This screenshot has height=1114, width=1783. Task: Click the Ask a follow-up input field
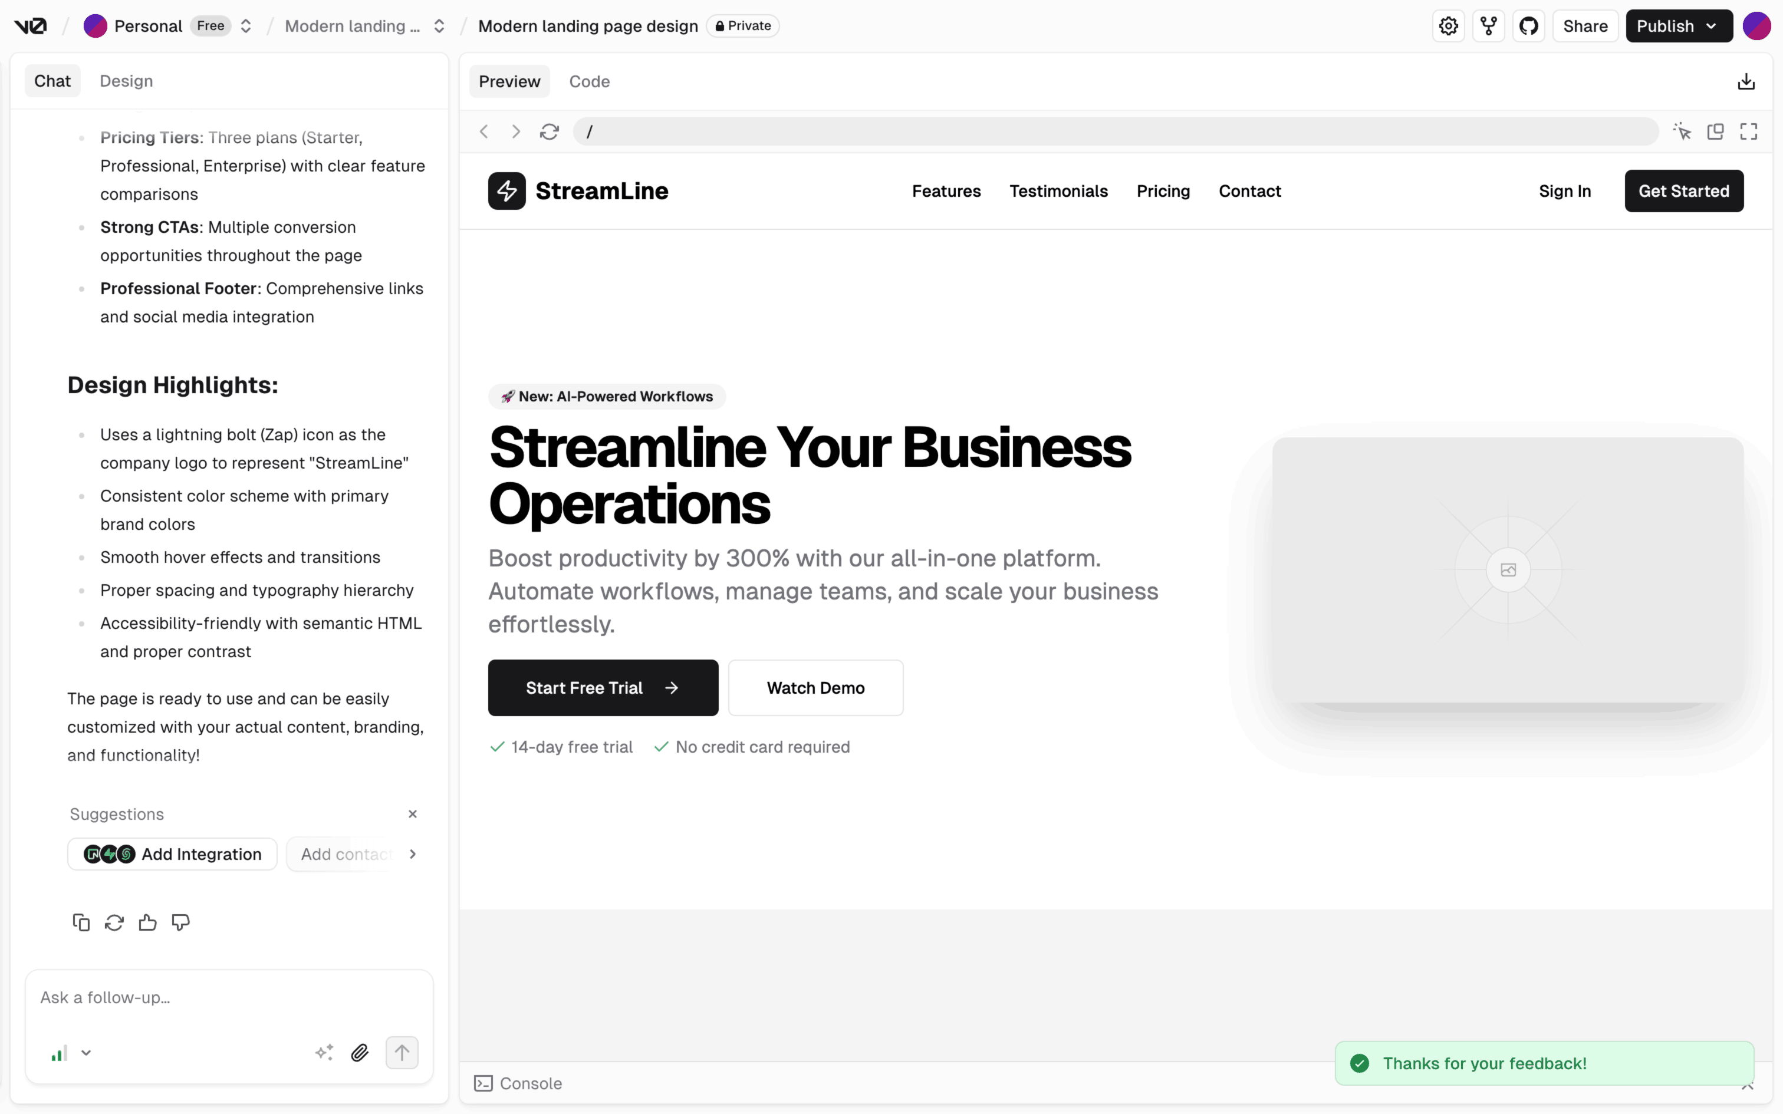[228, 997]
